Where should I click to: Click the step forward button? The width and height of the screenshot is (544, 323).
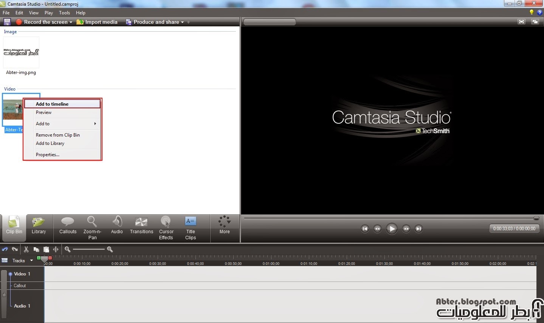point(406,229)
